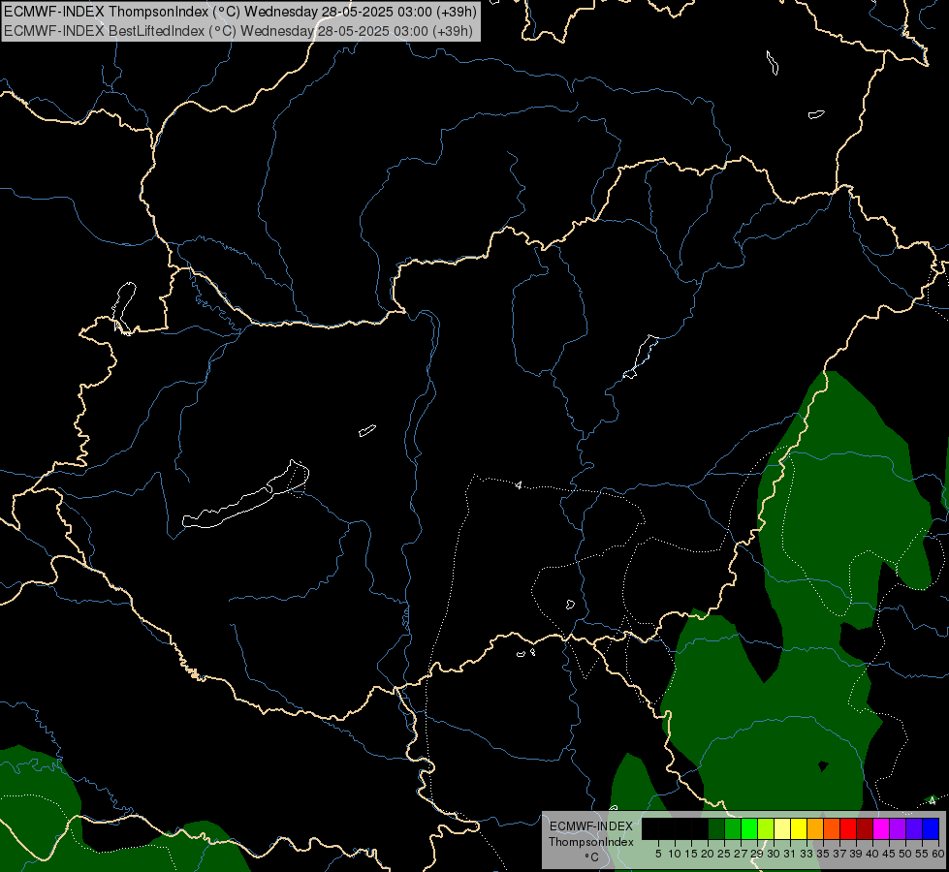Pick the bright yellow 31–33 legend swatch

click(799, 829)
